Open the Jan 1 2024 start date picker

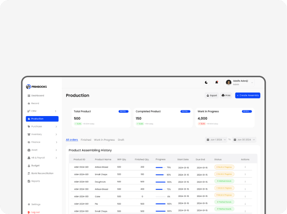(x=216, y=140)
